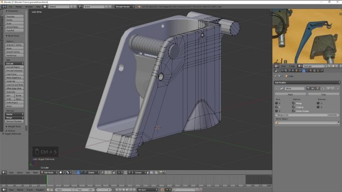This screenshot has width=342, height=192.
Task: Open the Edit Mode selector dropdown
Action: tap(49, 173)
